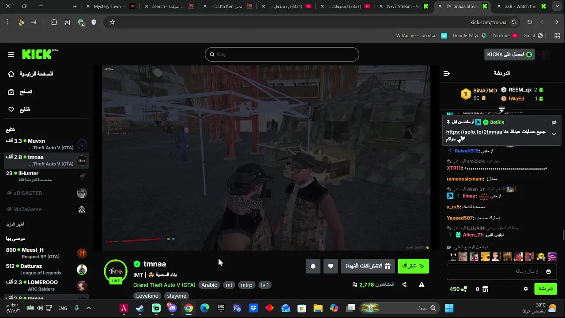
Task: Follow the channel with heart button
Action: 331,266
